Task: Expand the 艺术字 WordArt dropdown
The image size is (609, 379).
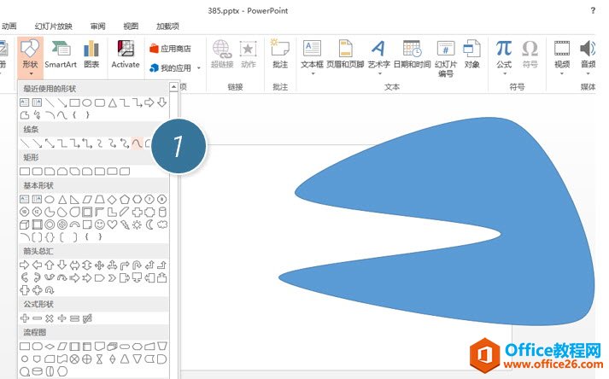Action: [x=379, y=73]
